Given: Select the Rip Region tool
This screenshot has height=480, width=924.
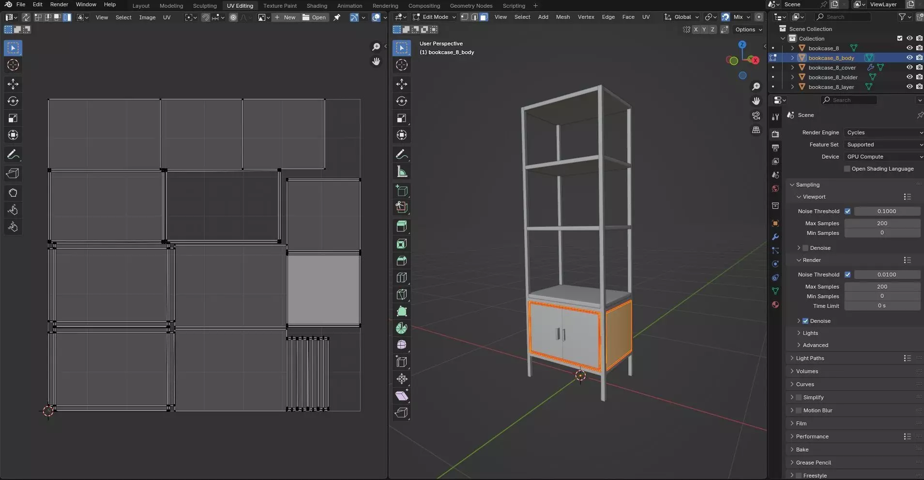Looking at the screenshot, I should pos(401,413).
